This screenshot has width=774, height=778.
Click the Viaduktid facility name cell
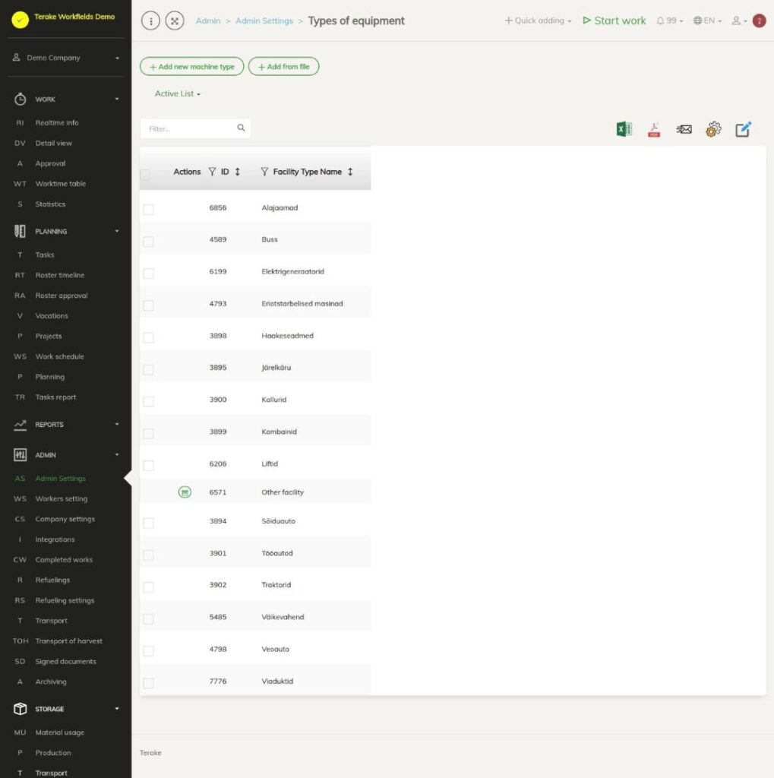point(277,682)
